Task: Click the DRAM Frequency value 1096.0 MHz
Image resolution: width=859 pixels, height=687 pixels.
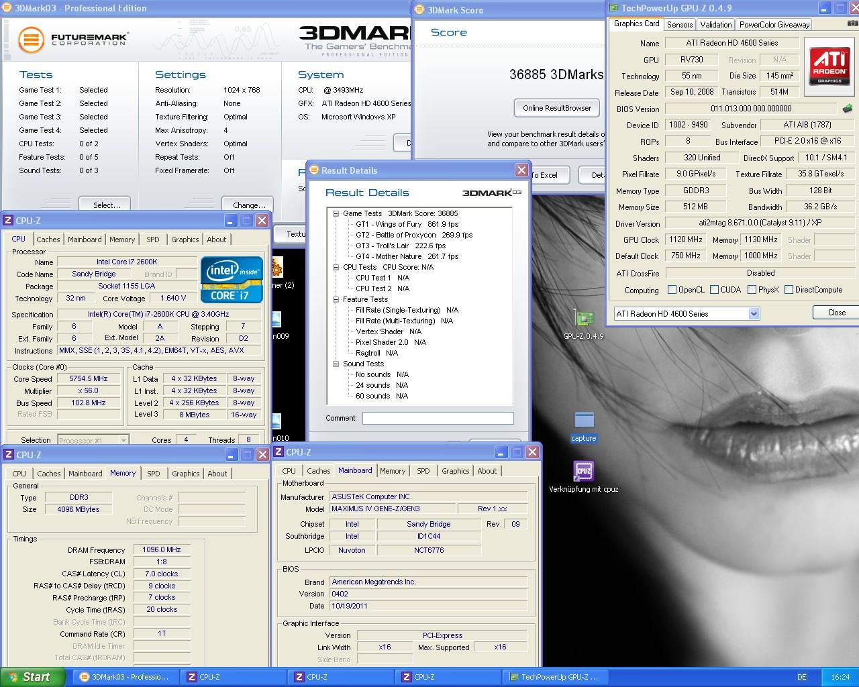Action: pos(162,549)
